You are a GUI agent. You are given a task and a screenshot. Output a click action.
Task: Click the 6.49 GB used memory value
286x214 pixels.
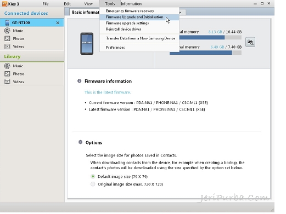tap(217, 47)
